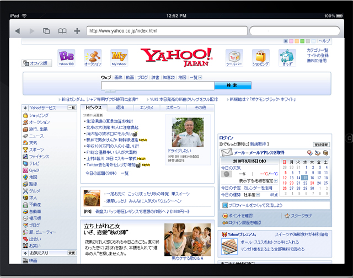The image size is (353, 278).
Task: Click the blue 検索 button
Action: pyautogui.click(x=233, y=85)
